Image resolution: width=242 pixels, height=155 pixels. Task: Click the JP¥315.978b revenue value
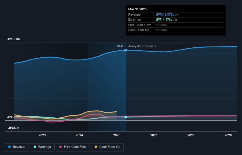point(165,14)
